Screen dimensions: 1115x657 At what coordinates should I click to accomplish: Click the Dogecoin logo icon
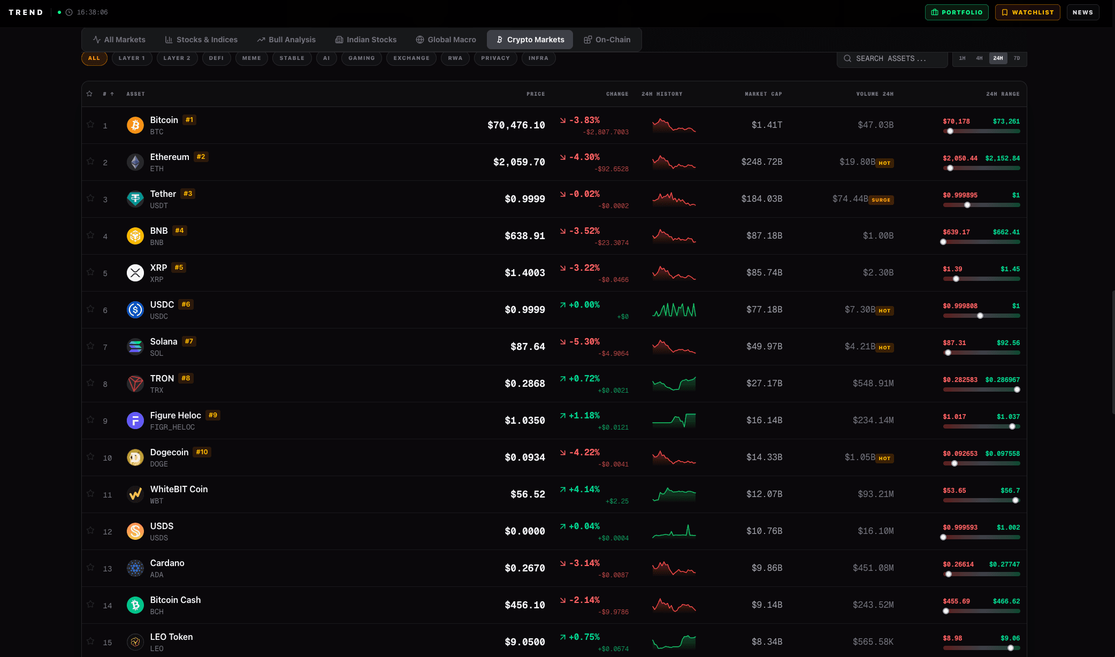[x=135, y=457]
